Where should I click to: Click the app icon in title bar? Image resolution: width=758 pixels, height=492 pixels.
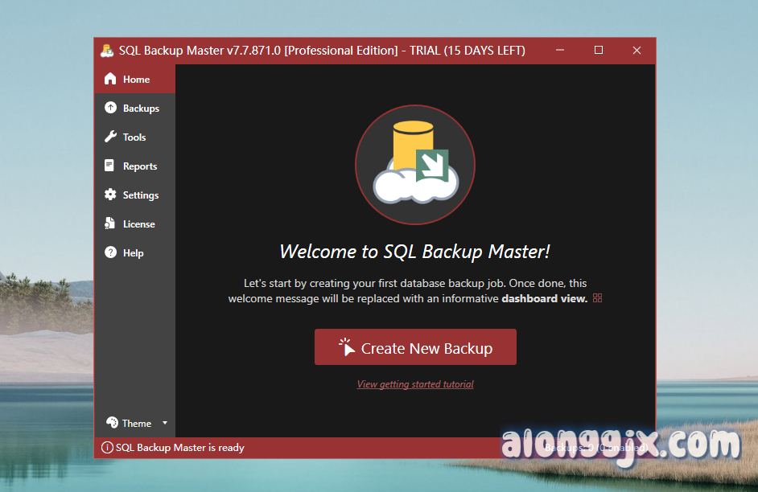[x=107, y=51]
